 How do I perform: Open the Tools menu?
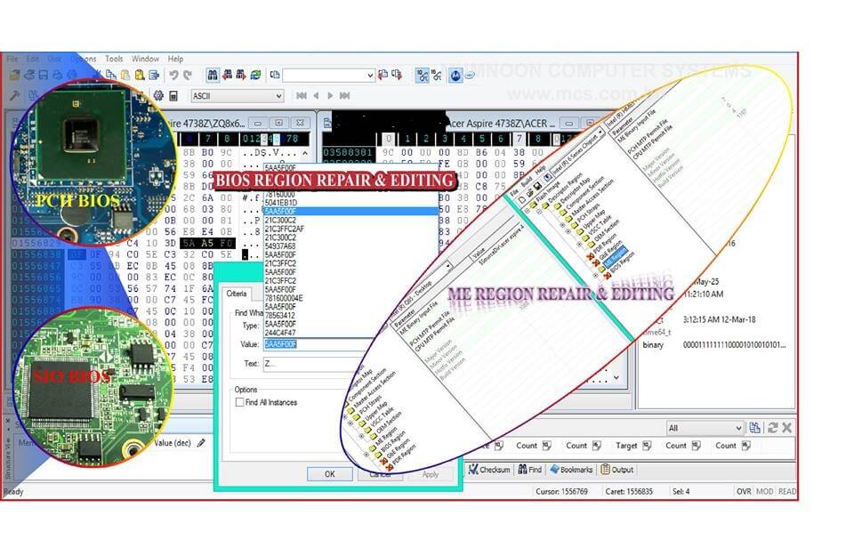coord(114,59)
